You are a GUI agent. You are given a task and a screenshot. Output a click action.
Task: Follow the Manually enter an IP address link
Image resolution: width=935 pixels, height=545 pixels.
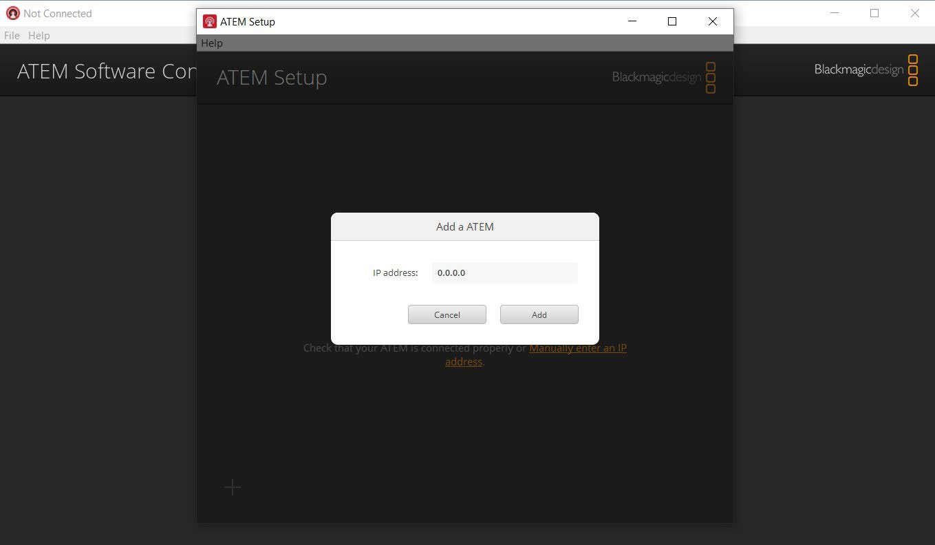[577, 348]
